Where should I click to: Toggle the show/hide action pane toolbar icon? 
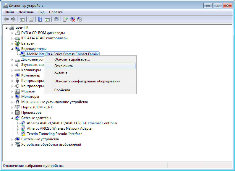point(47,19)
